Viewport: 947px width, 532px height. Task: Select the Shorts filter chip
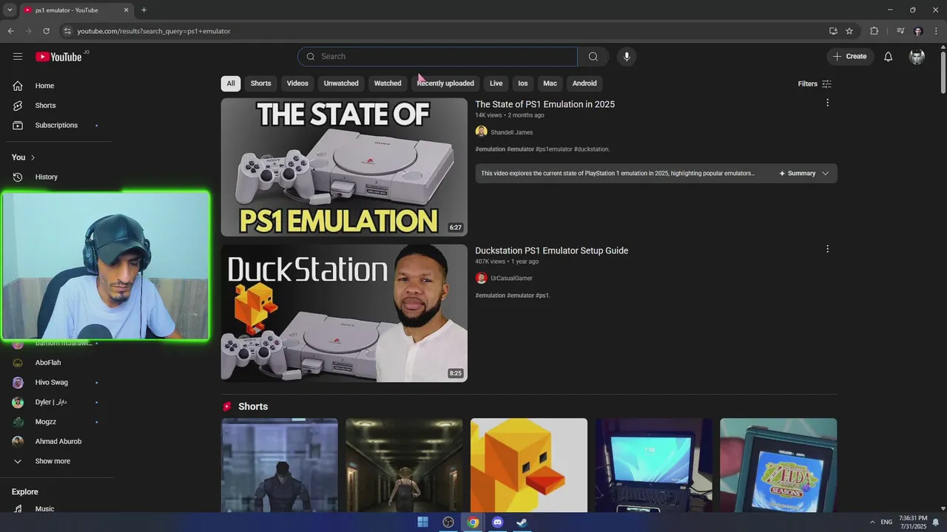click(x=260, y=83)
